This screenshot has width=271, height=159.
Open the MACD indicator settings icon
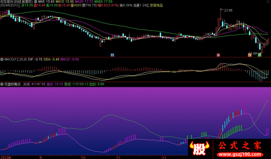pos(2,59)
